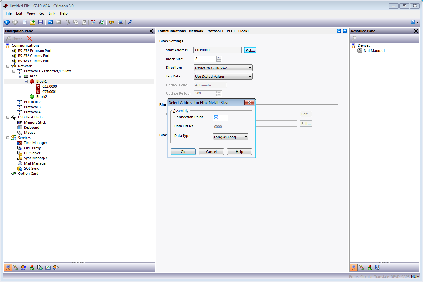
Task: Collapse the Block1 tree node
Action: 26,81
